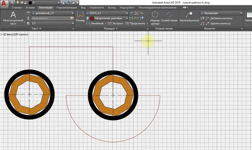The image size is (252, 150).
Task: Open the Вставка ribbon tab
Action: point(30,7)
